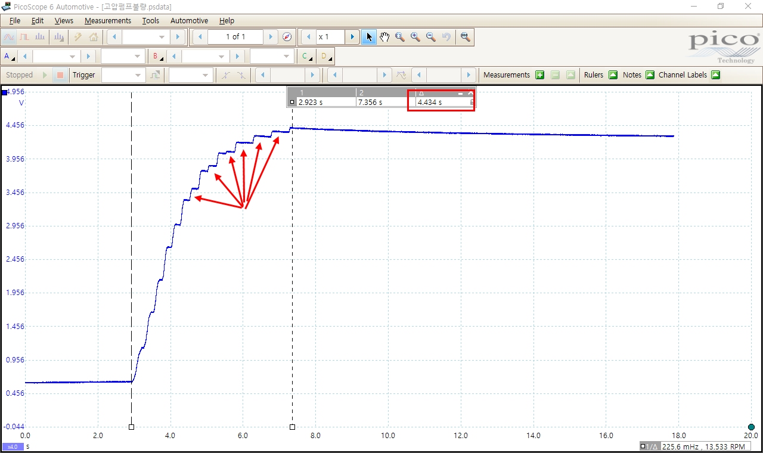Click the zoom out magnifier

point(431,37)
